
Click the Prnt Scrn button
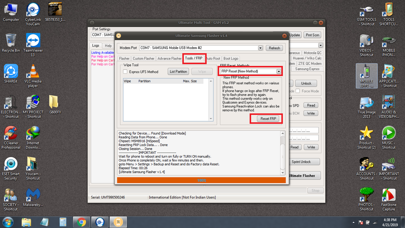[312, 35]
